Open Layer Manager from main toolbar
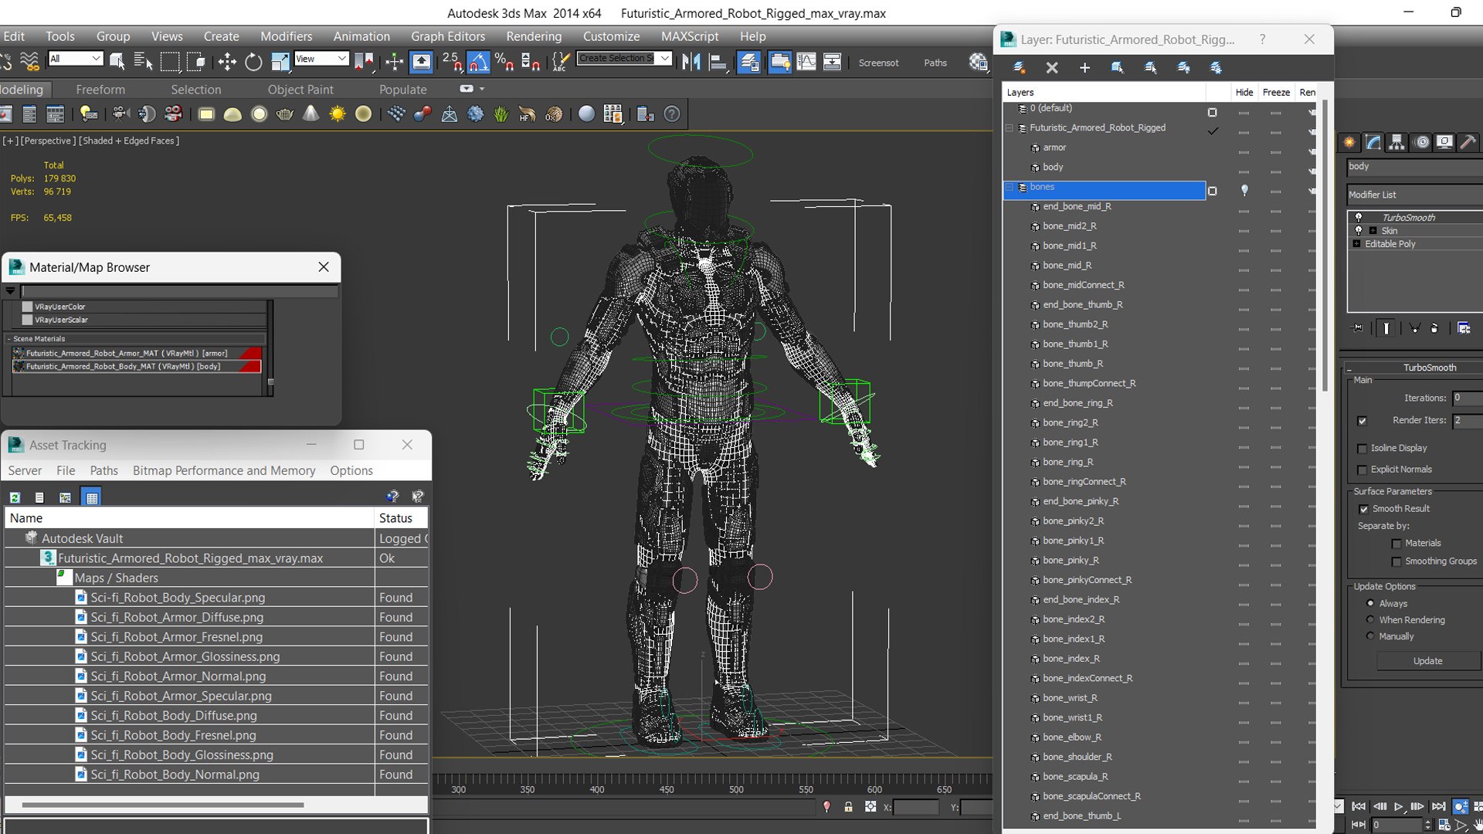1483x834 pixels. click(748, 62)
